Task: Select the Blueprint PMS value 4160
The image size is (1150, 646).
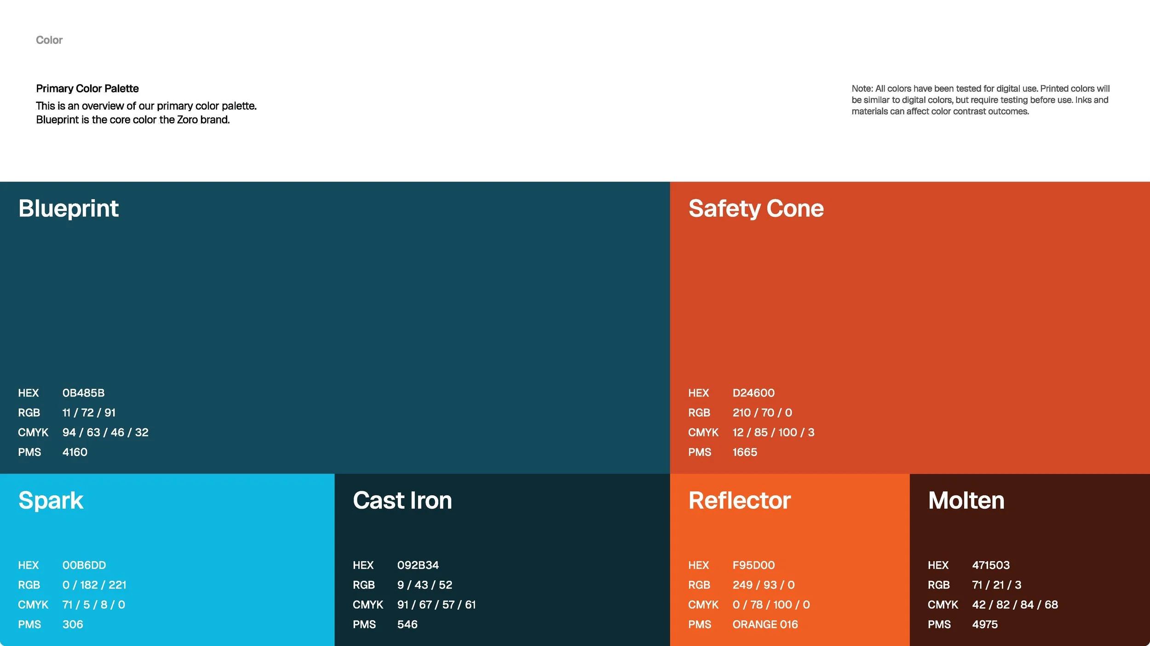Action: (x=75, y=452)
